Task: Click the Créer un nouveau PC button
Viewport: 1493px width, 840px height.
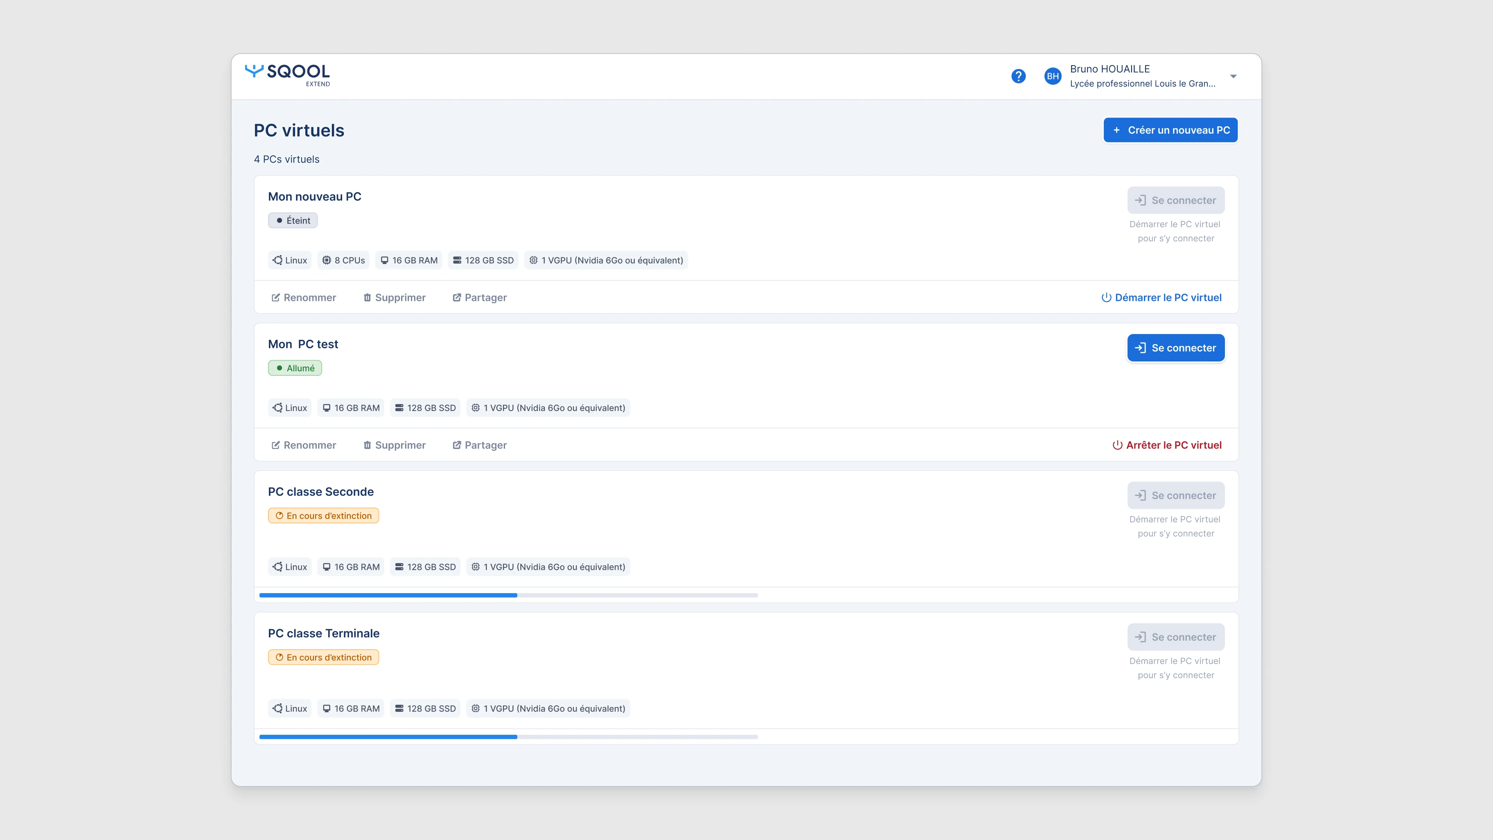Action: click(x=1170, y=130)
